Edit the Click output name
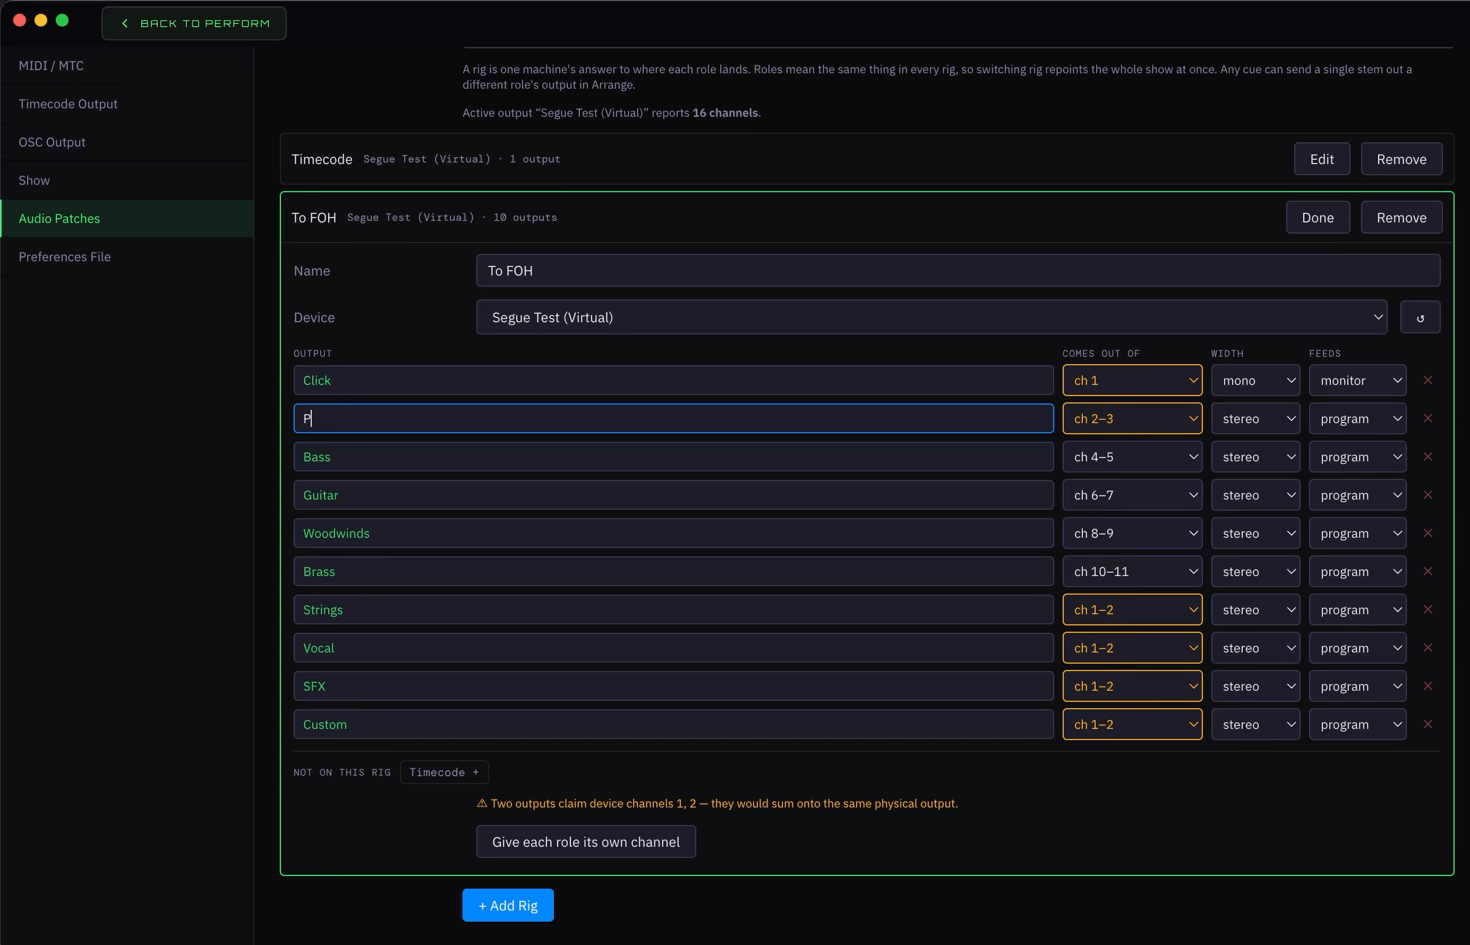This screenshot has height=945, width=1470. point(673,381)
